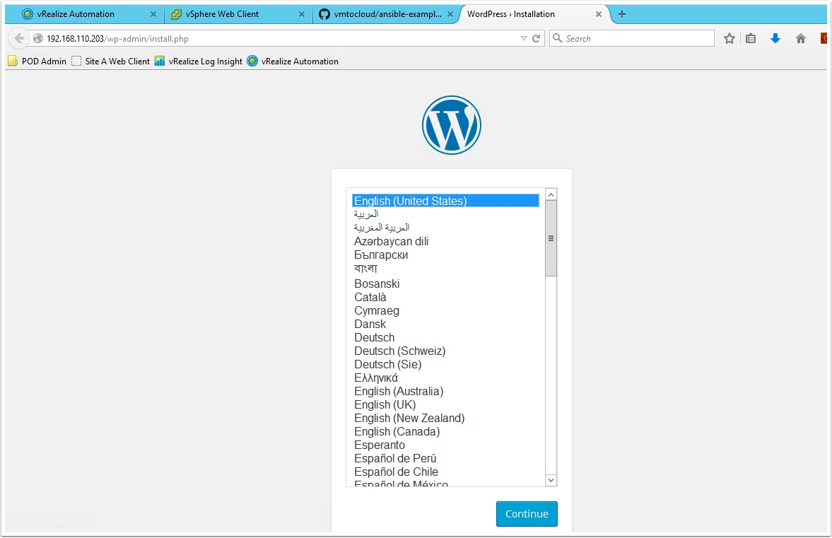Close the vmtocloud GitHub tab
Image resolution: width=832 pixels, height=538 pixels.
(x=450, y=14)
